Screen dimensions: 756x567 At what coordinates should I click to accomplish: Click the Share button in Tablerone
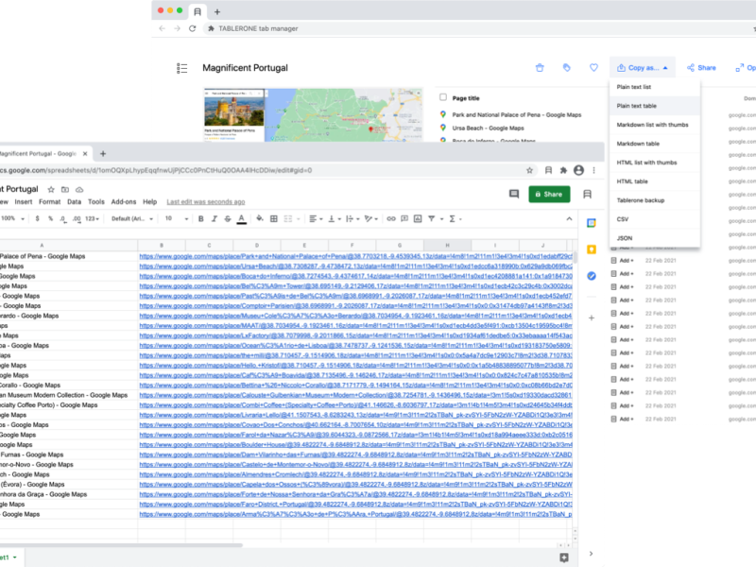pos(701,68)
